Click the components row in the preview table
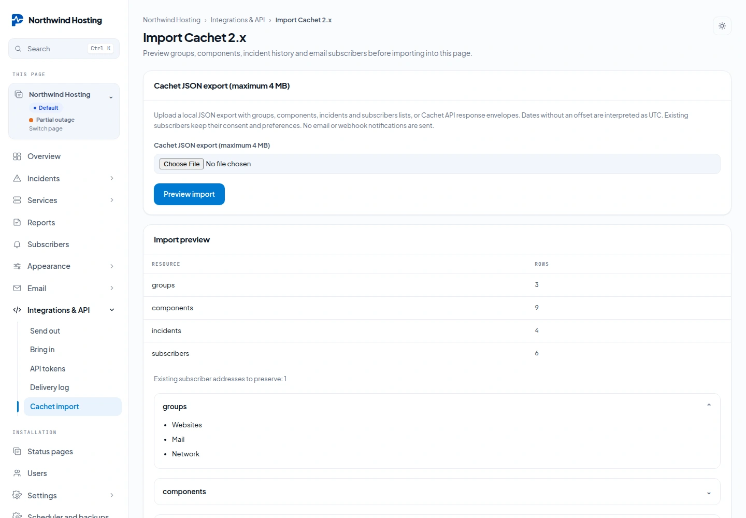The width and height of the screenshot is (746, 518). (x=437, y=308)
